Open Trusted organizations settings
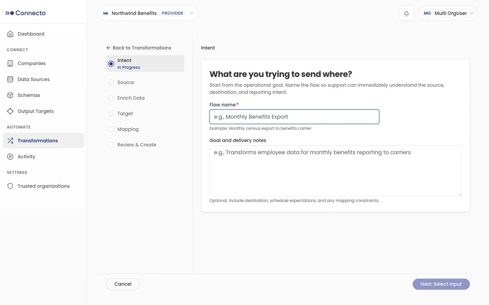 pos(43,186)
